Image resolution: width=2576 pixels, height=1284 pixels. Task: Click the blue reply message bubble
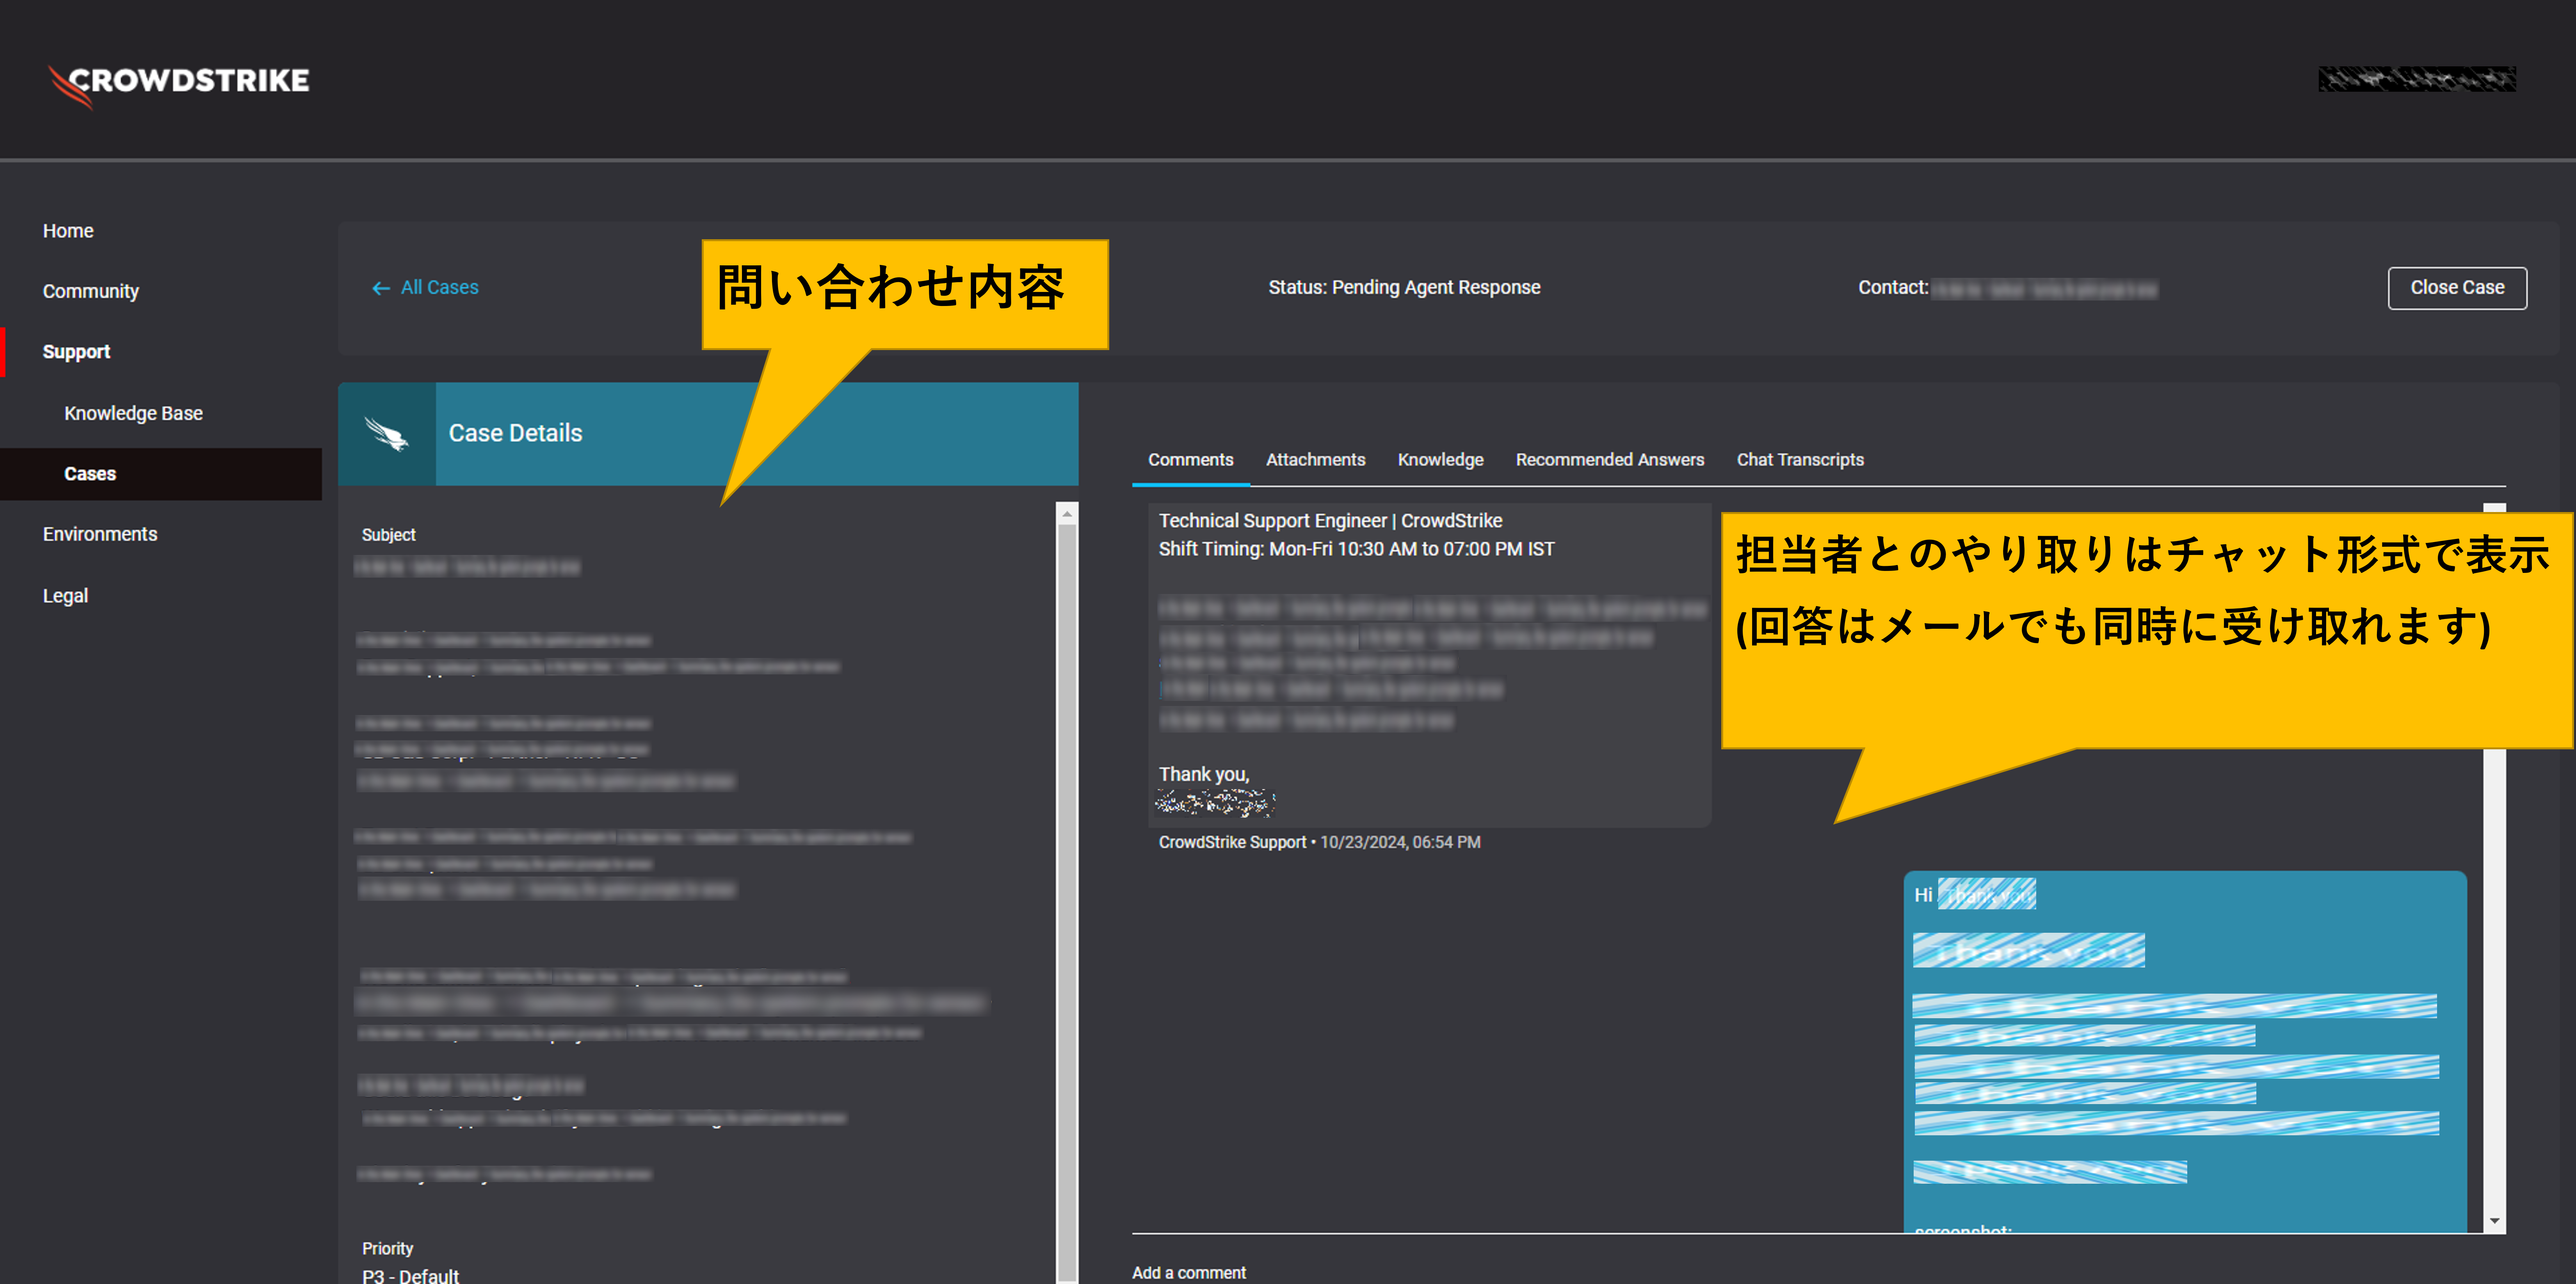tap(2184, 1052)
